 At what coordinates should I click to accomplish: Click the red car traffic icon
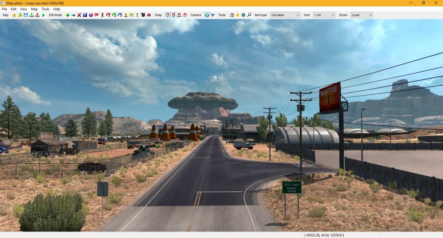pos(149,15)
